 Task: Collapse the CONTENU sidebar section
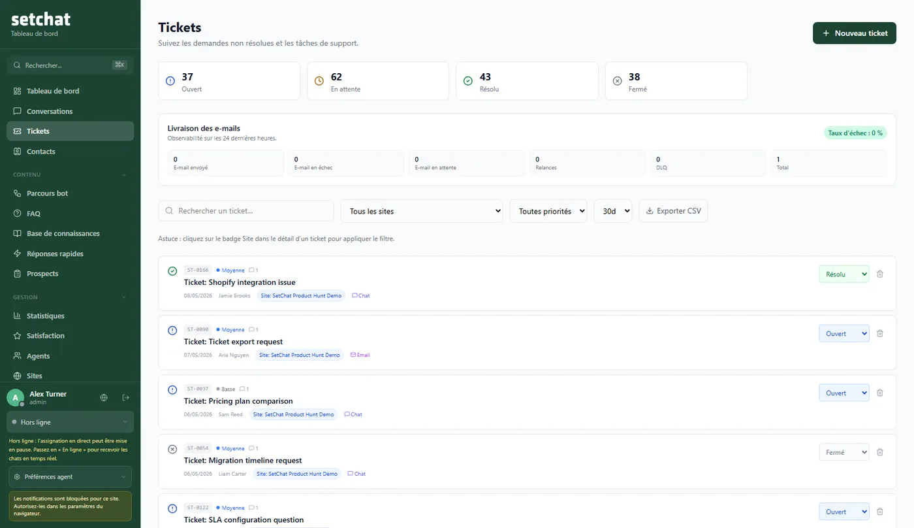click(x=70, y=174)
